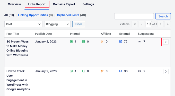175x96 pixels.
Task: Open the Links Report tab
Action: [37, 4]
